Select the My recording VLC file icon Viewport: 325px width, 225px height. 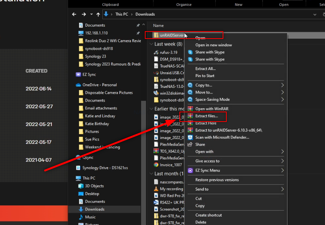(156, 189)
